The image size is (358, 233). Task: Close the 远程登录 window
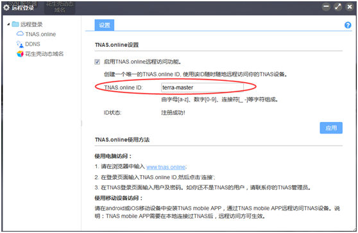pyautogui.click(x=350, y=6)
